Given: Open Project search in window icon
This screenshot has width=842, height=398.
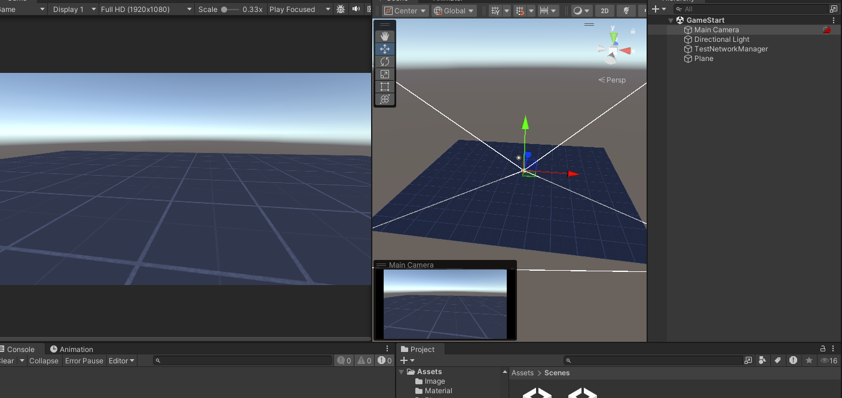Looking at the screenshot, I should (x=748, y=361).
